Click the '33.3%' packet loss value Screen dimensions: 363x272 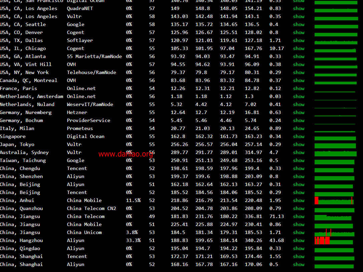(133, 241)
